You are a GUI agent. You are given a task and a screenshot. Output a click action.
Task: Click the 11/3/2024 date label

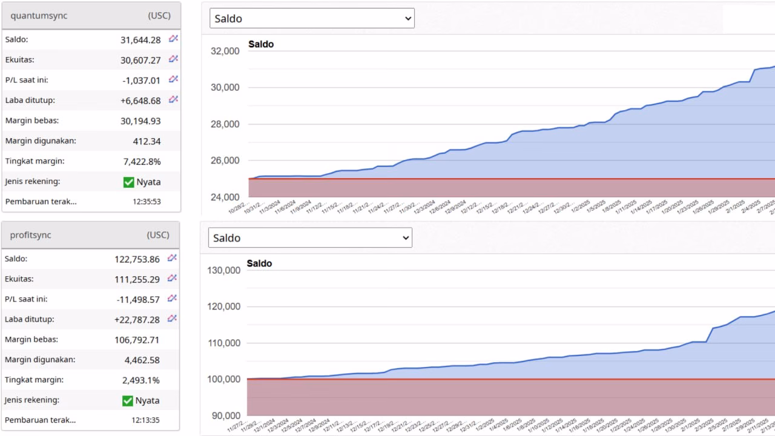coord(269,207)
